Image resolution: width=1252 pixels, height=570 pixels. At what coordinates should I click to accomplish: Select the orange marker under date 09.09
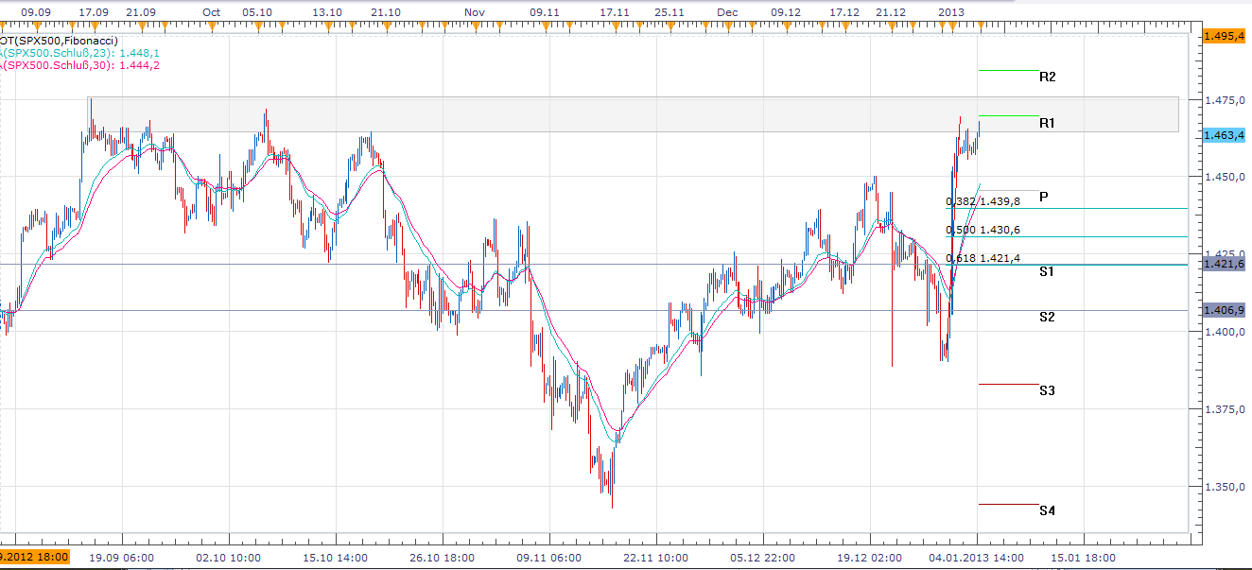click(36, 24)
